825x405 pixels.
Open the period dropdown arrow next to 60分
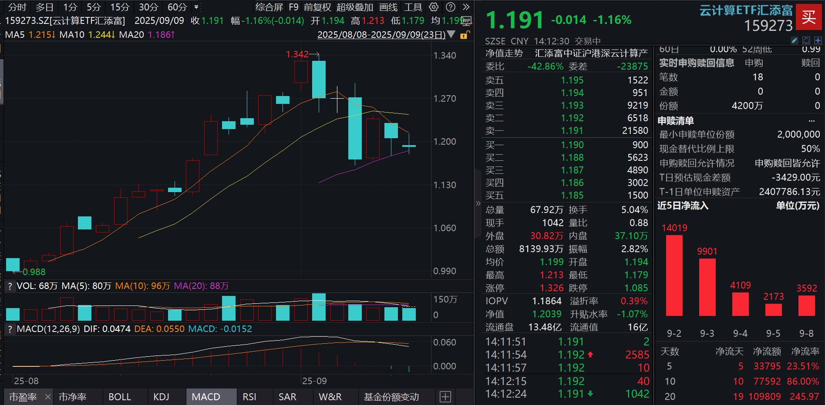coord(196,7)
